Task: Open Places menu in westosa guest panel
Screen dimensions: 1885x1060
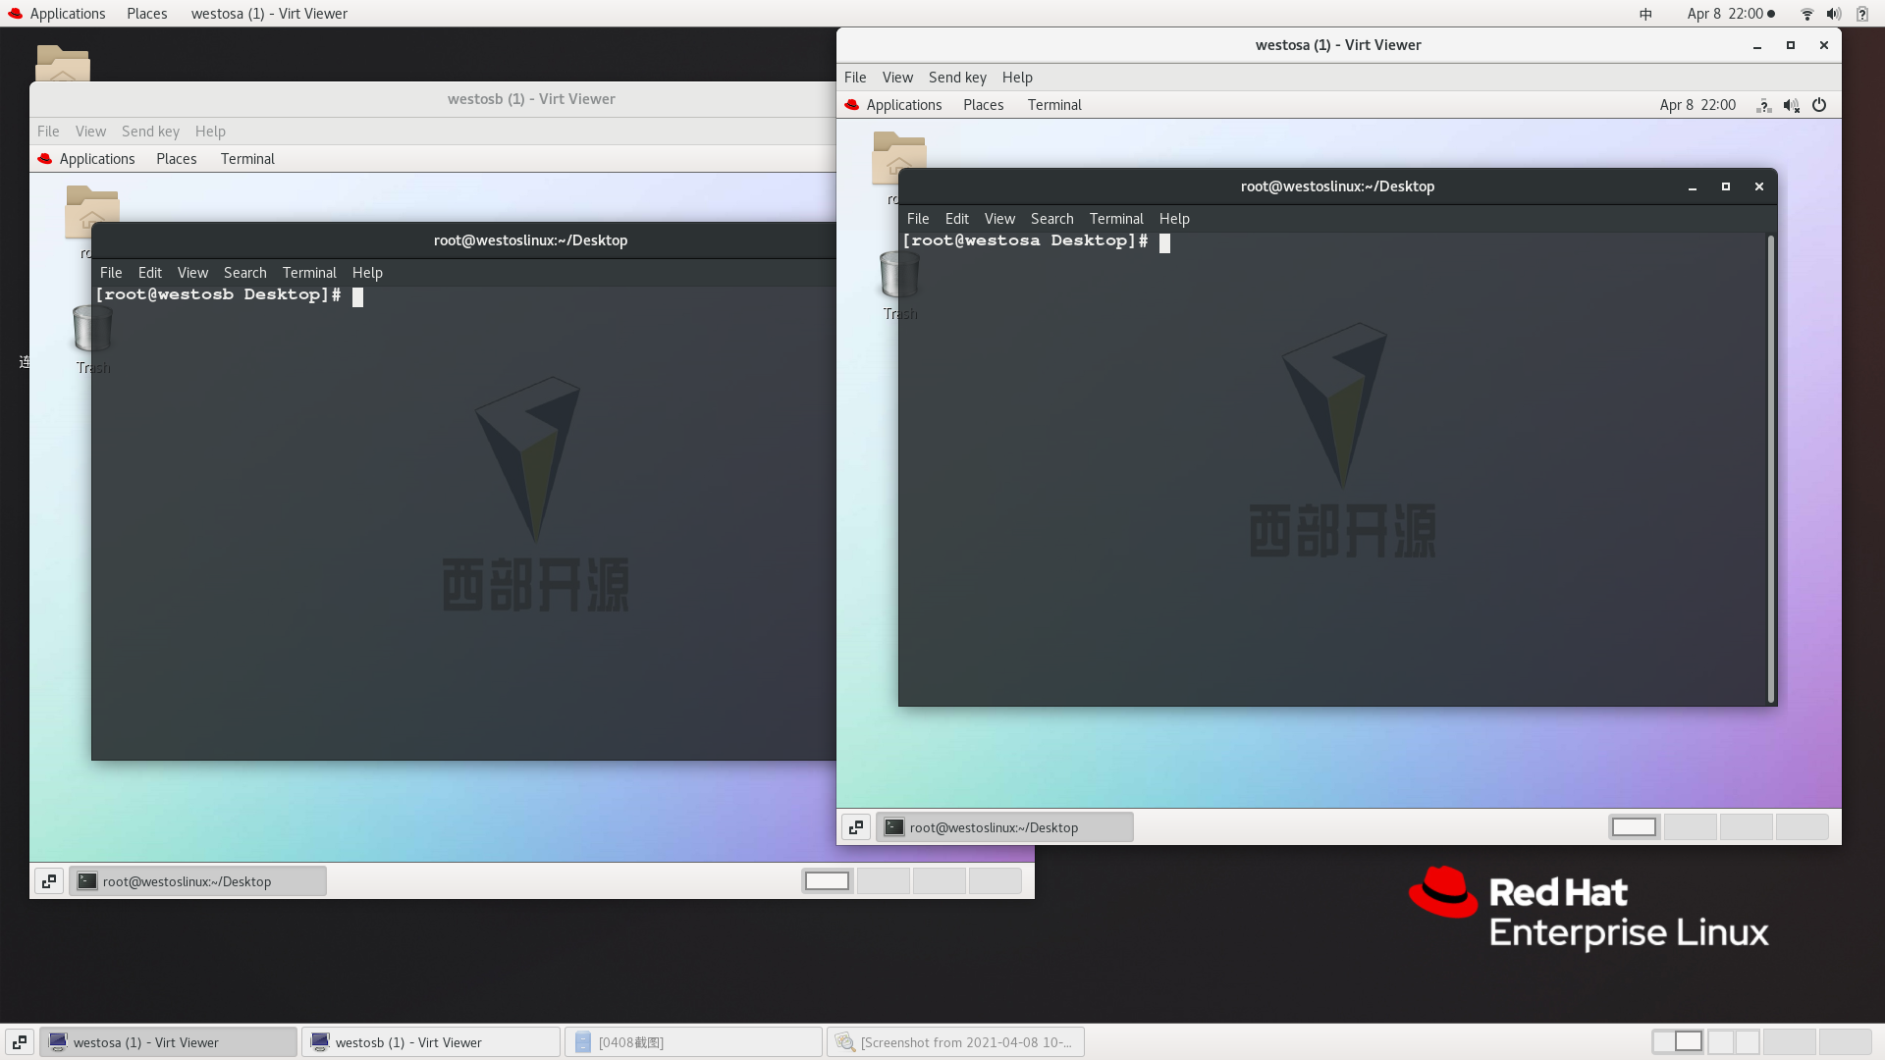Action: pos(983,105)
